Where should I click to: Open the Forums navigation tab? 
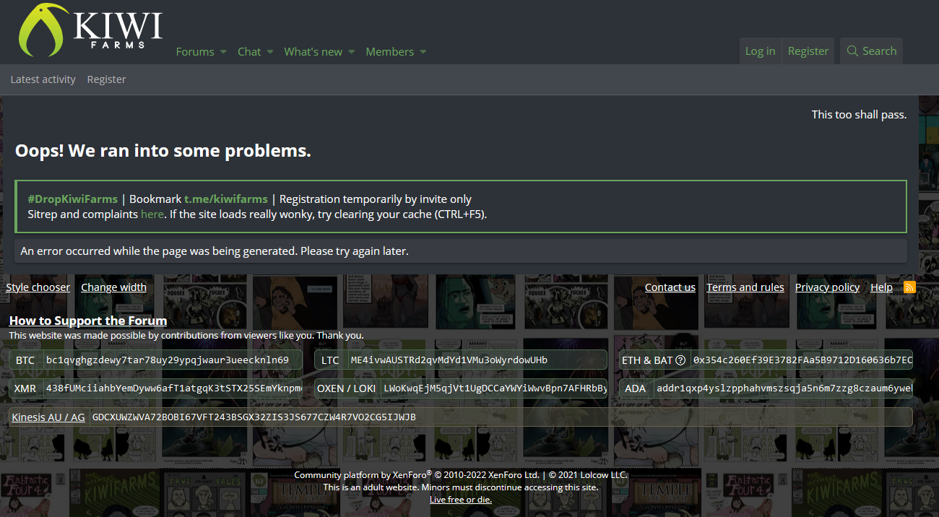coord(195,52)
